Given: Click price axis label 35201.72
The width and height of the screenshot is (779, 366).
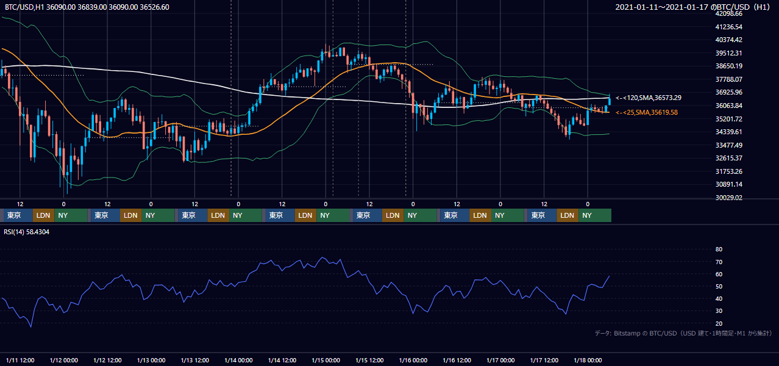Looking at the screenshot, I should 728,119.
